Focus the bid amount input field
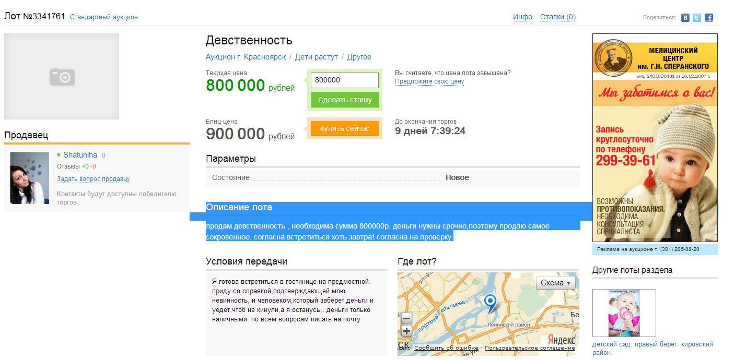 [344, 80]
